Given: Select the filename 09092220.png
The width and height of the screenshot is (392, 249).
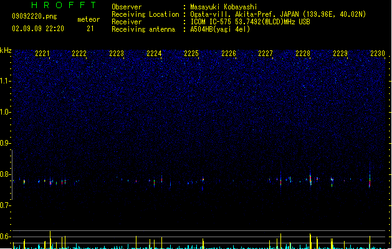Looking at the screenshot, I should 34,16.
